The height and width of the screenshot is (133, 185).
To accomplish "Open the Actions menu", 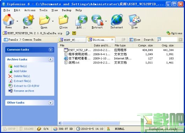I will coord(30,10).
